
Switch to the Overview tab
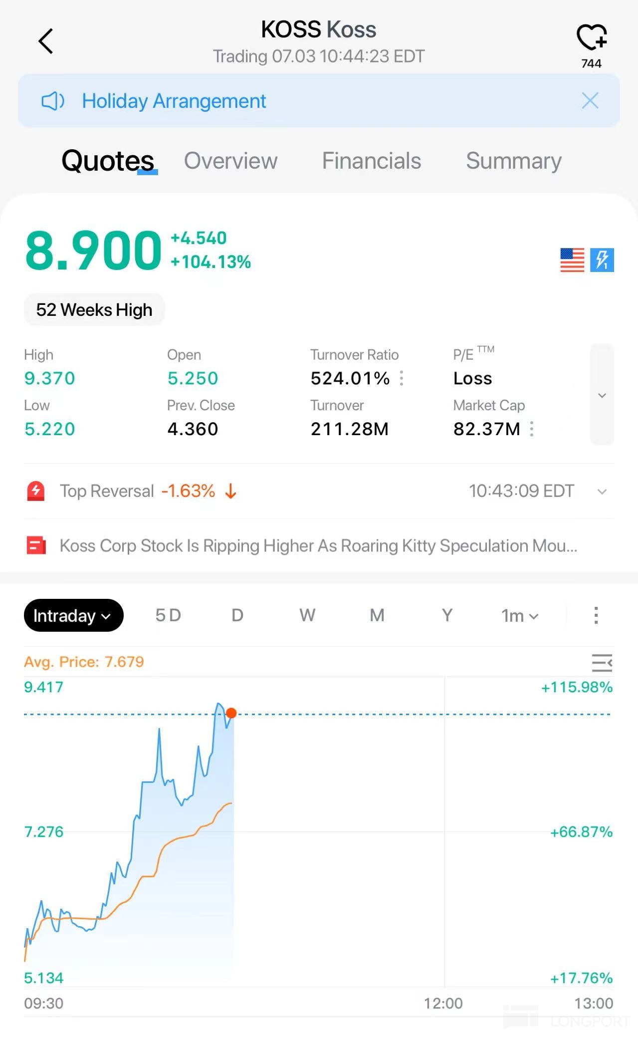(x=230, y=161)
